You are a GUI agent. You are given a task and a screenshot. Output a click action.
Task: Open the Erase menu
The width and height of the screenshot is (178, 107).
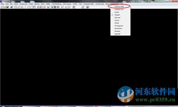point(31,4)
